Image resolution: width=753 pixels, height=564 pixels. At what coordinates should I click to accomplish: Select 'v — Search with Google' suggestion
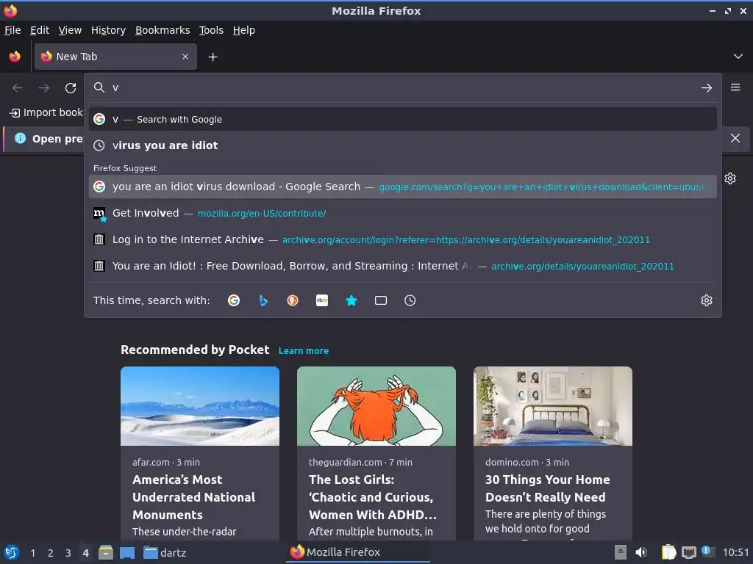pos(403,119)
